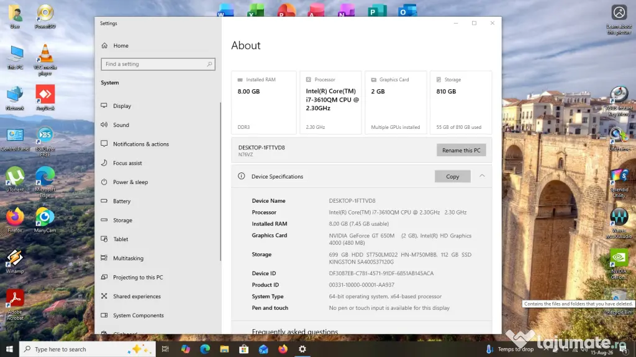
Task: Open Task View on the taskbar
Action: pos(165,349)
